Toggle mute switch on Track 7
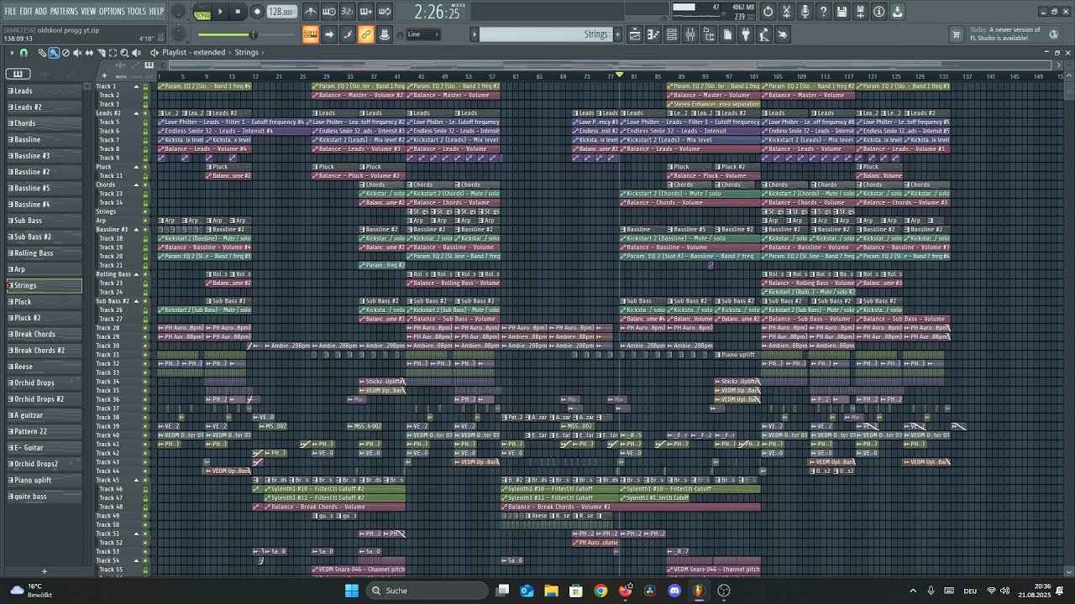This screenshot has width=1075, height=604. 145,140
